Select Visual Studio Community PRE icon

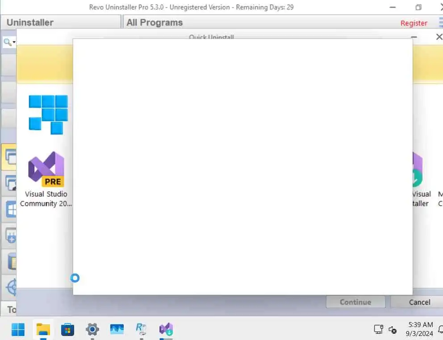click(46, 169)
